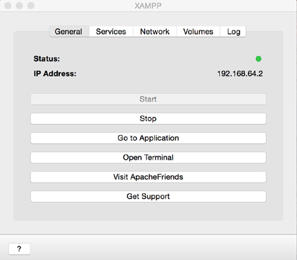Stop the running XAMPP stack
Viewport: 297px width, 260px height.
[148, 119]
